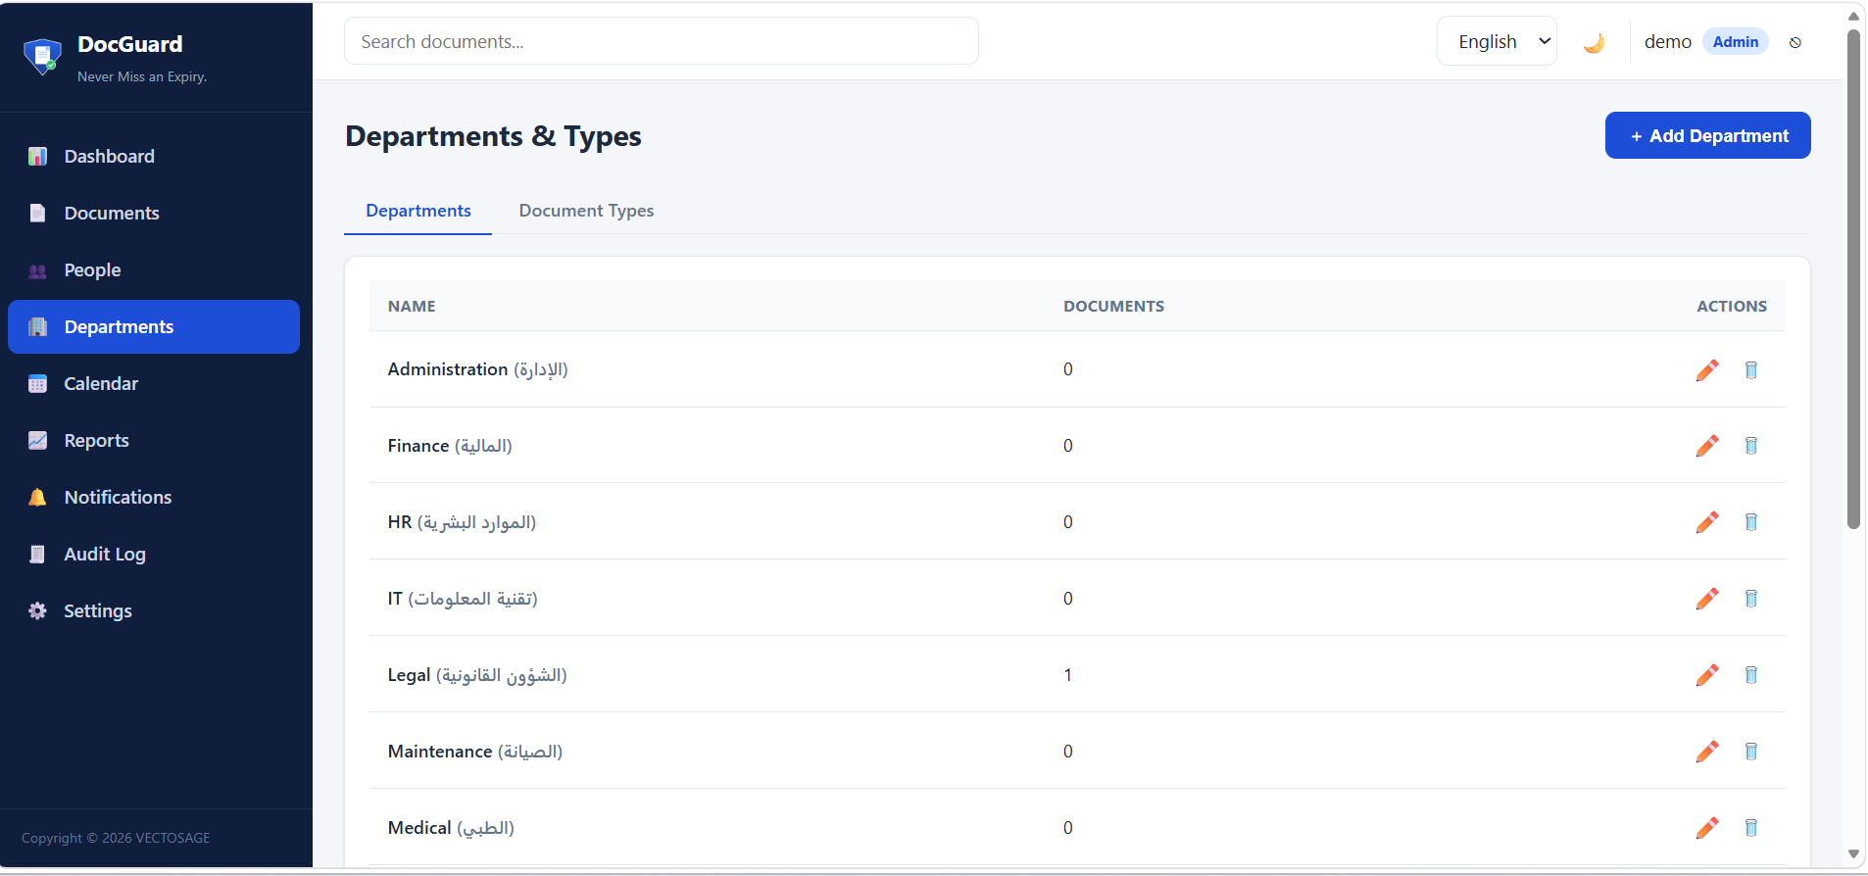1868x876 pixels.
Task: Click the DOCUMENTS column header
Action: 1113,307
